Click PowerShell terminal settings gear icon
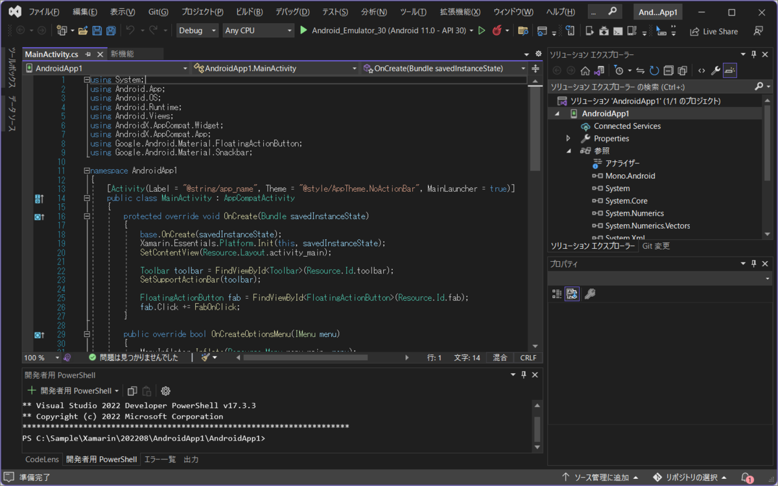 [x=165, y=391]
